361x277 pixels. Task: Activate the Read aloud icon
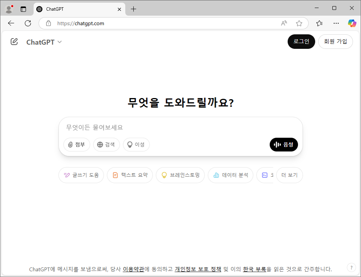click(x=284, y=23)
